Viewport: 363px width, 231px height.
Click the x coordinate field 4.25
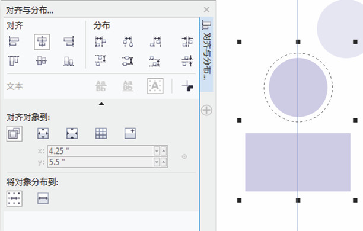point(100,151)
